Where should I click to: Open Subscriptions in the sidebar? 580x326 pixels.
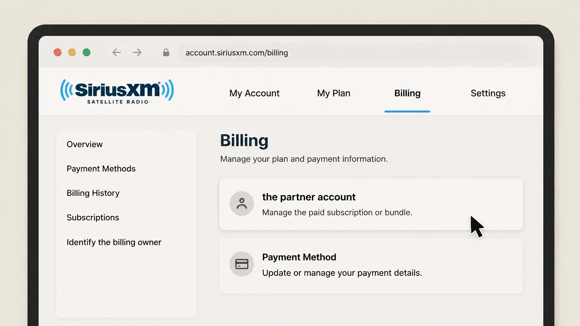[x=93, y=218]
